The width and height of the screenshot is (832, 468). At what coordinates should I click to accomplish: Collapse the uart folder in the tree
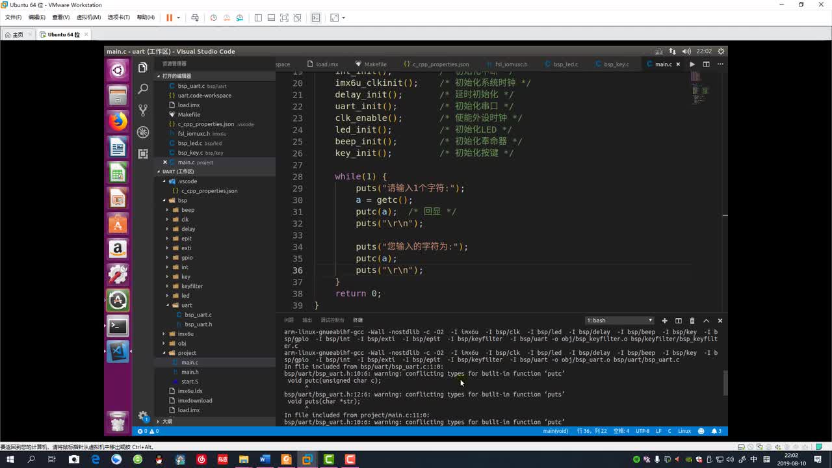[167, 305]
